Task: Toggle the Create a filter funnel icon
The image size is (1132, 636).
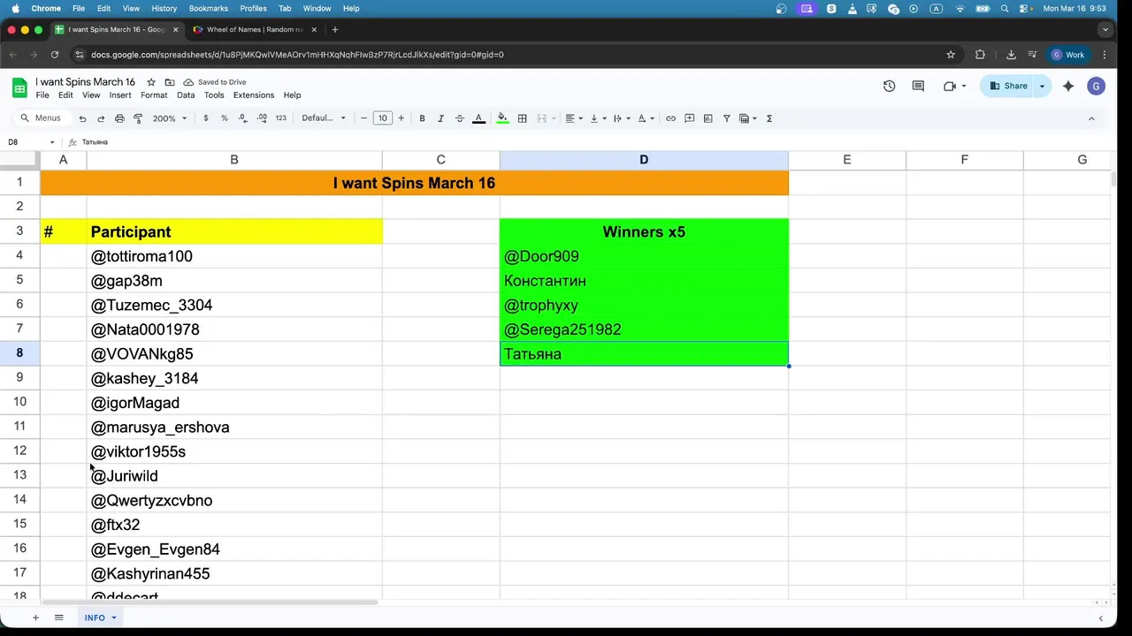Action: click(726, 118)
